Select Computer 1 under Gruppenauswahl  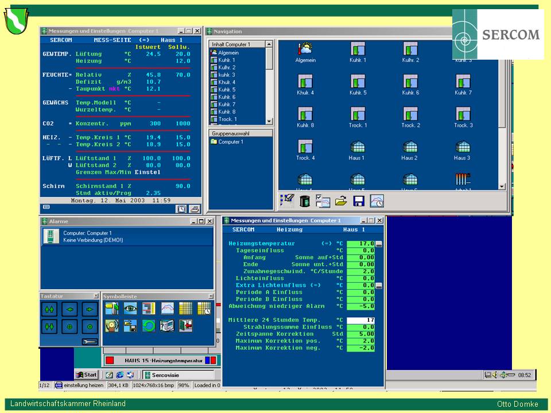point(230,142)
